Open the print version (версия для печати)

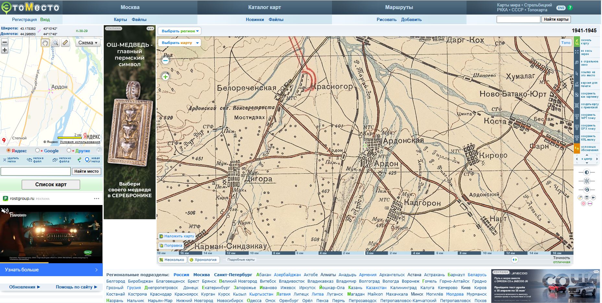point(577,84)
